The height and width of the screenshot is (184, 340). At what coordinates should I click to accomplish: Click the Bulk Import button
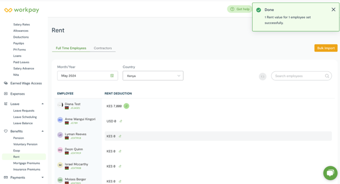(x=326, y=48)
